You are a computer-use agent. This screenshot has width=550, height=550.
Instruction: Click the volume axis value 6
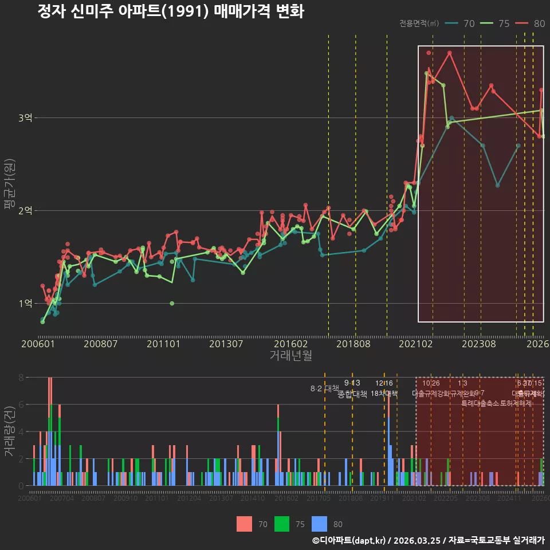tap(21, 405)
